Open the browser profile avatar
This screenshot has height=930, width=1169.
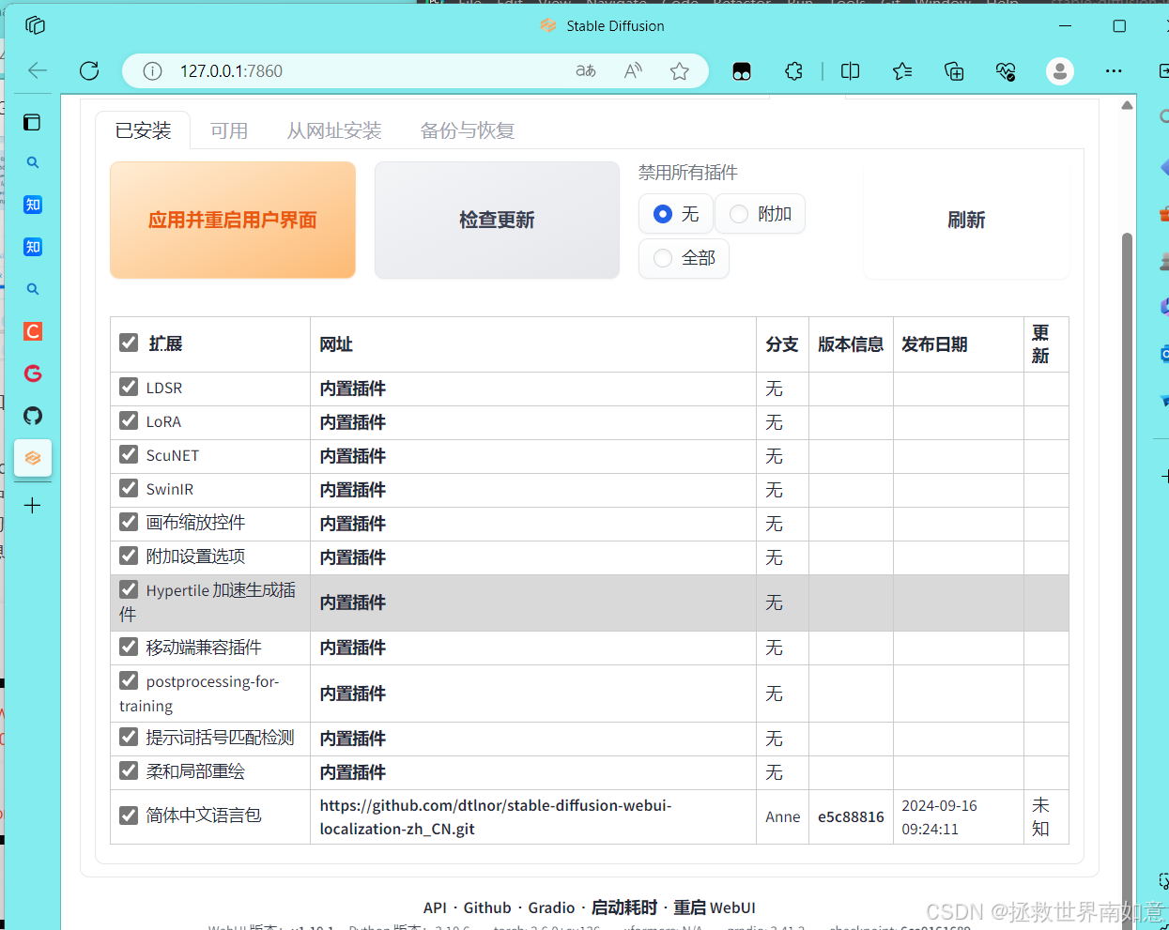[x=1060, y=71]
